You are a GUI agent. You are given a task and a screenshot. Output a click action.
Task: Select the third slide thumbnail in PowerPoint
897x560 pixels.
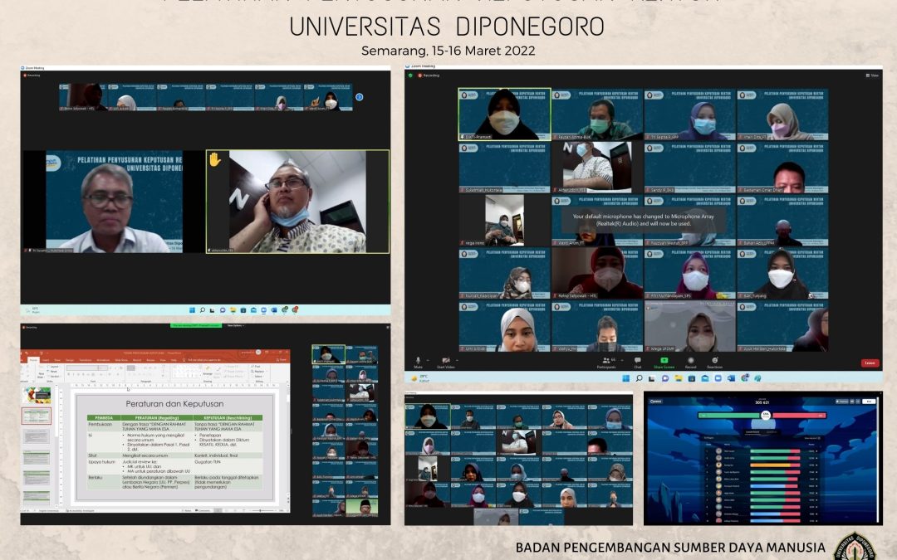[37, 436]
